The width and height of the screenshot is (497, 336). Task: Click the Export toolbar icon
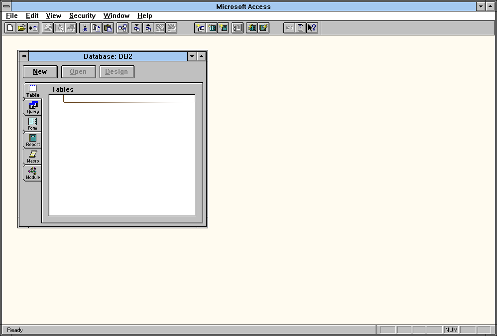point(148,28)
